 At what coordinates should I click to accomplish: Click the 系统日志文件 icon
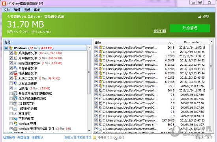coord(15,78)
